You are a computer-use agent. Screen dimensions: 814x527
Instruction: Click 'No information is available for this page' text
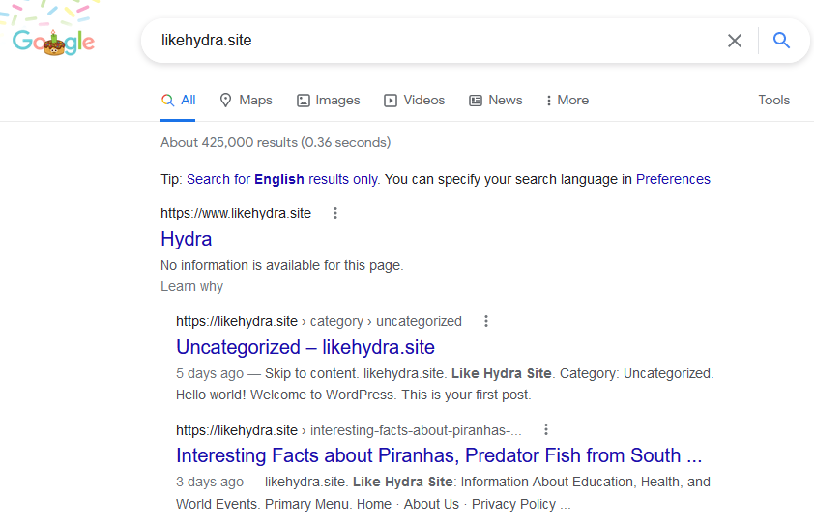click(282, 265)
